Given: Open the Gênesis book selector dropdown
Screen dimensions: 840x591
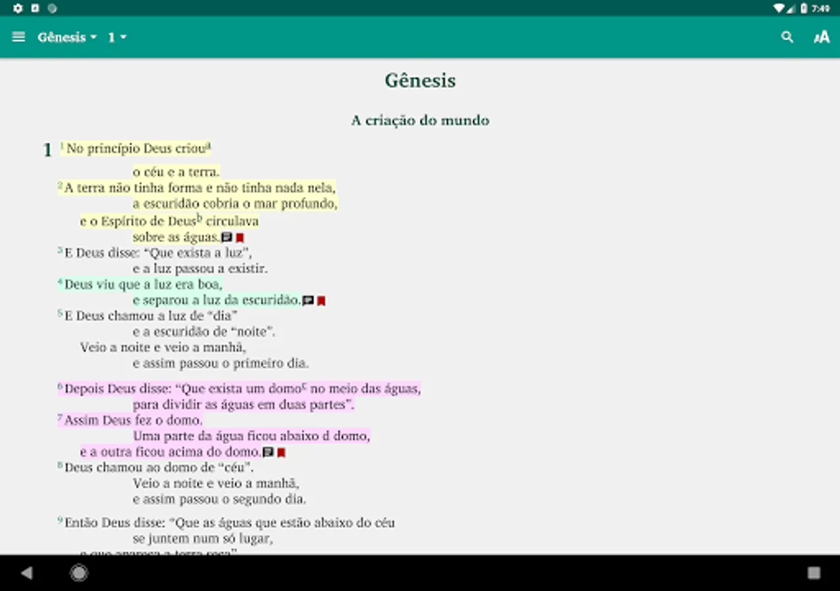Looking at the screenshot, I should click(67, 37).
